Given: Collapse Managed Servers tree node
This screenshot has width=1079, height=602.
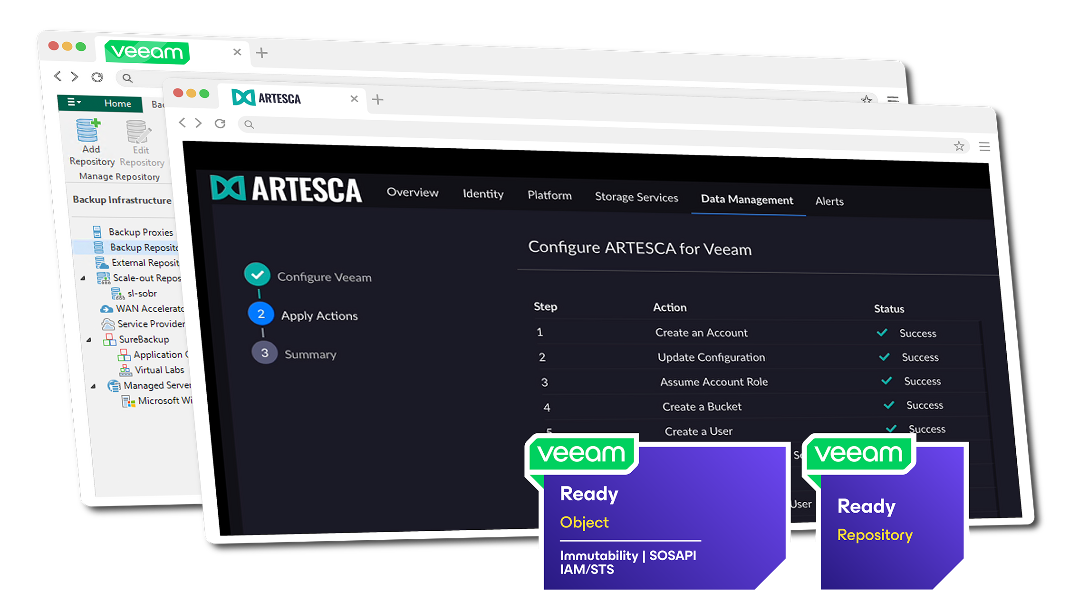Looking at the screenshot, I should pyautogui.click(x=94, y=386).
